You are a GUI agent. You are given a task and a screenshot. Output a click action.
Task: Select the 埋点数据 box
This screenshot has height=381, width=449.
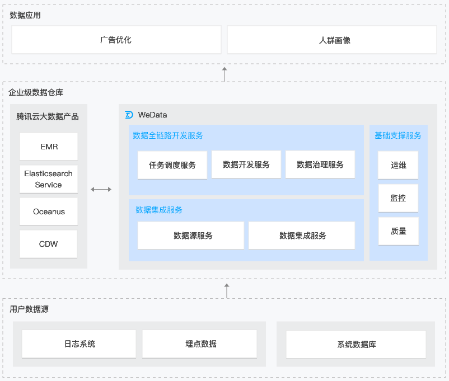click(x=200, y=344)
